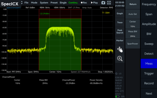Click the U3 connection status icon
The height and width of the screenshot is (98, 157).
pyautogui.click(x=116, y=74)
